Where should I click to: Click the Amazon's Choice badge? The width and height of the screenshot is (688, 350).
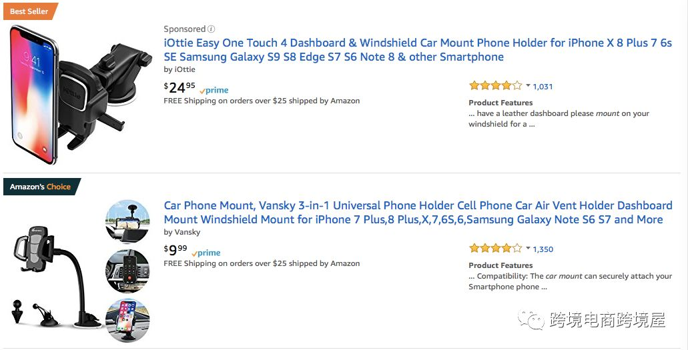pos(41,187)
